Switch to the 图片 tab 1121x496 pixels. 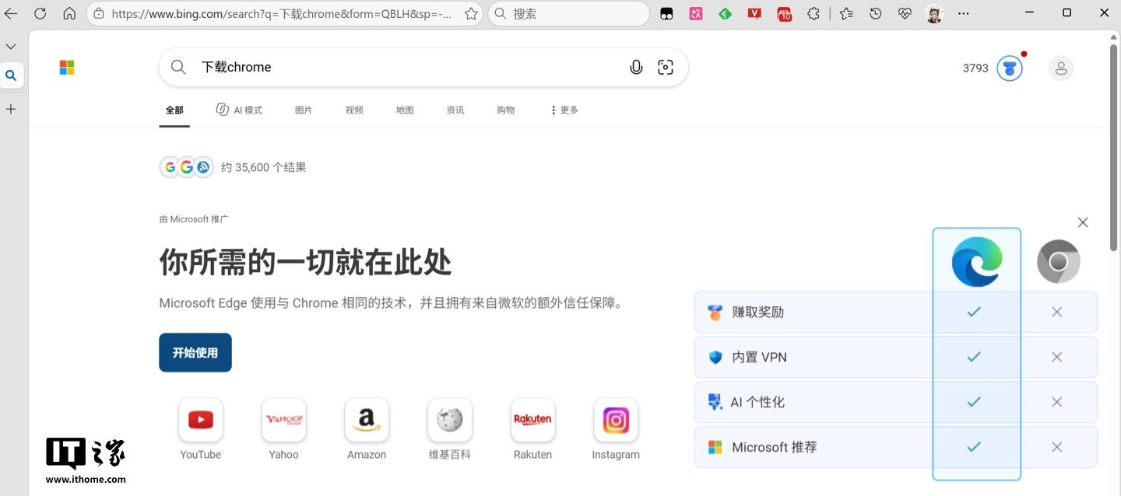[x=304, y=110]
